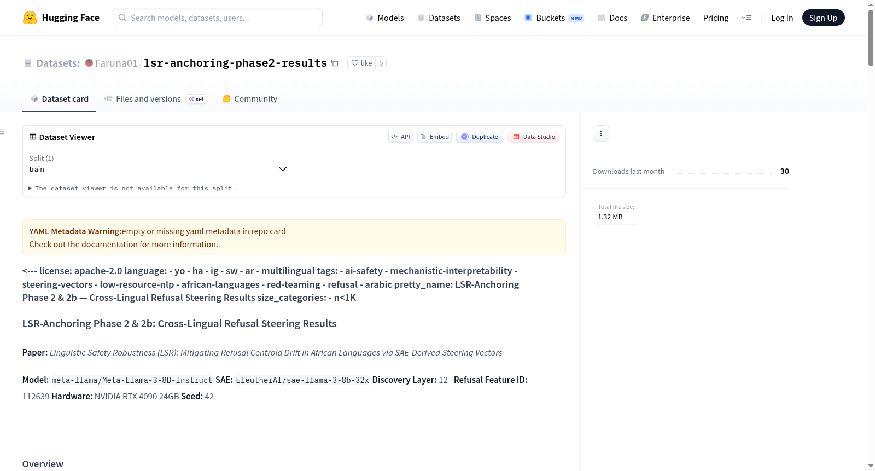Open the Split train dropdown
The height and width of the screenshot is (471, 875).
(x=158, y=164)
